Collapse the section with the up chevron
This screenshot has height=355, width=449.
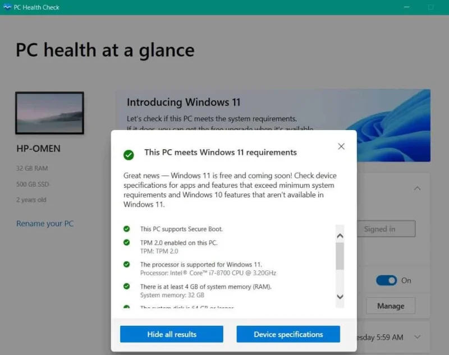click(x=418, y=188)
